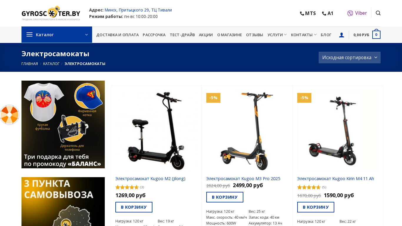Screen dimensions: 402x226
Task: Click the MTS phone icon
Action: click(x=302, y=14)
